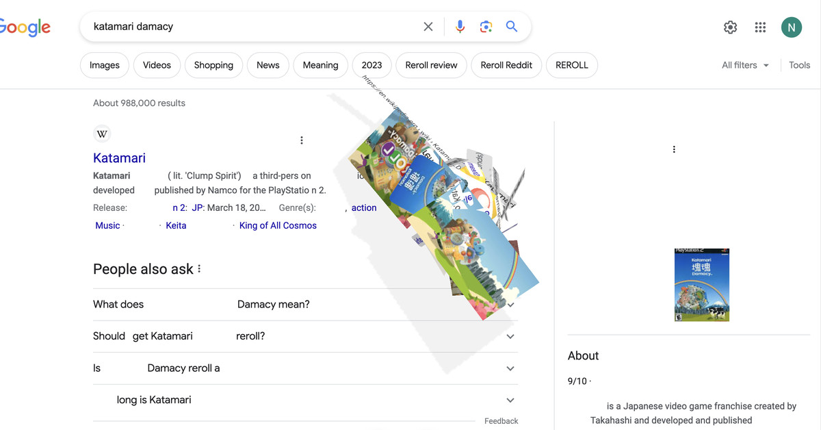Open the settings gear icon

[730, 27]
